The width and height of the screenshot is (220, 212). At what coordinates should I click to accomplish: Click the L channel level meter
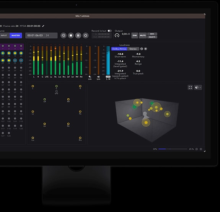pos(34,60)
